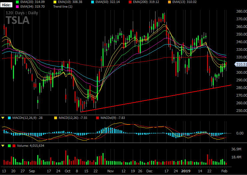
Task: Select the EMA(50): 322.14 legend label
Action: click(108, 2)
